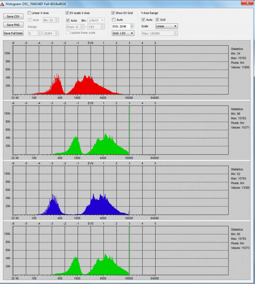
Task: Click first green channel 'Min: 96' statistic
Action: [x=235, y=114]
